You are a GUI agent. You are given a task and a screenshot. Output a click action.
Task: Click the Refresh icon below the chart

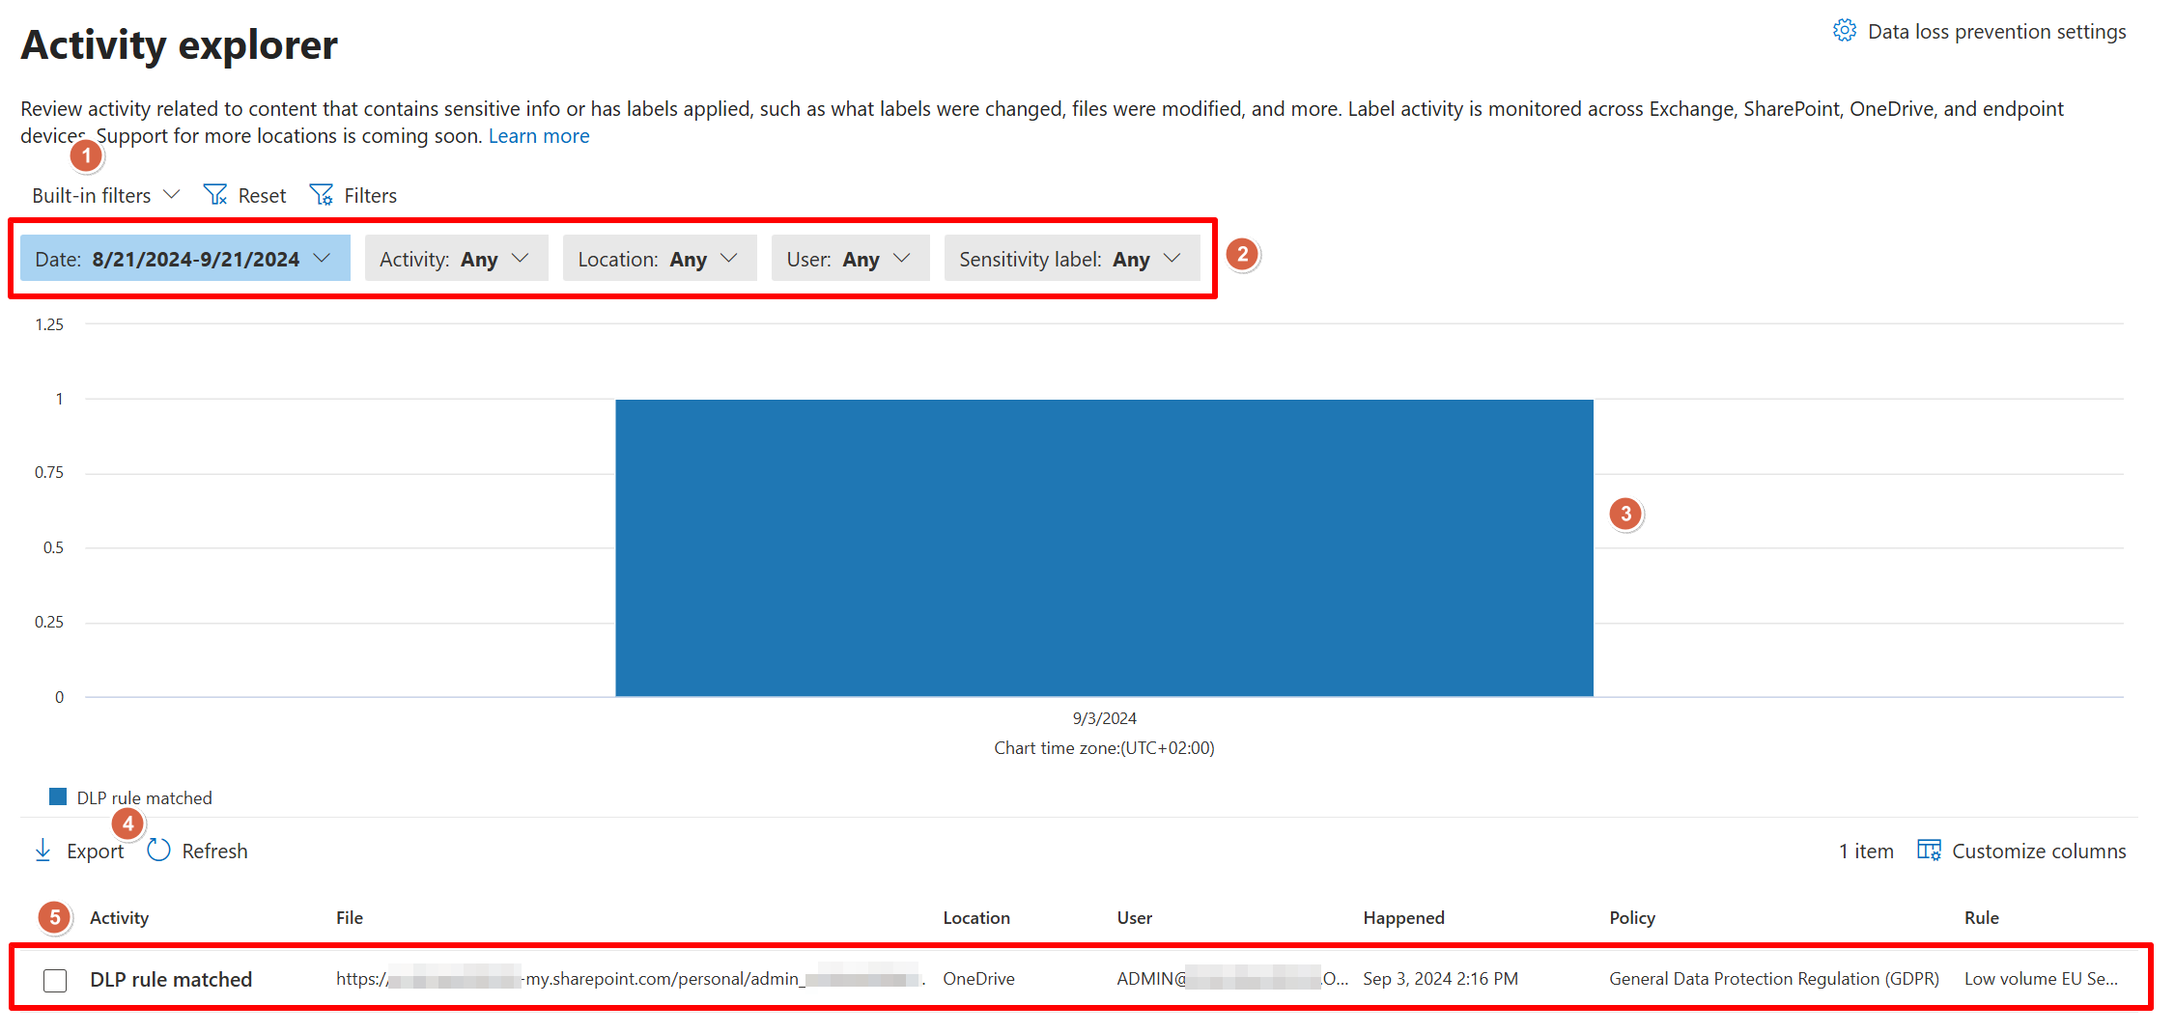coord(157,850)
